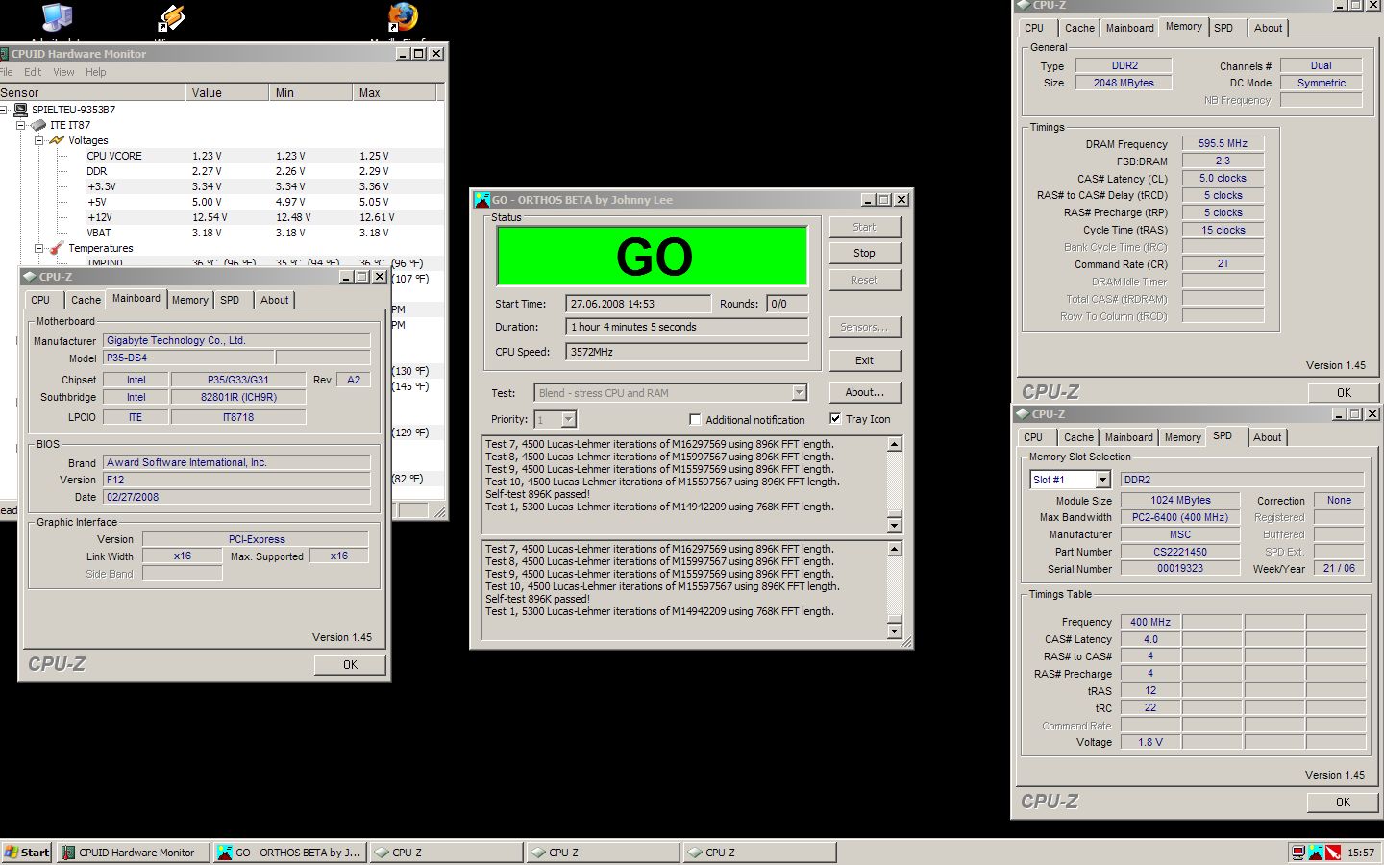Click the lower log scrollbar down arrow in ORTHOS
Image resolution: width=1384 pixels, height=865 pixels.
[894, 631]
